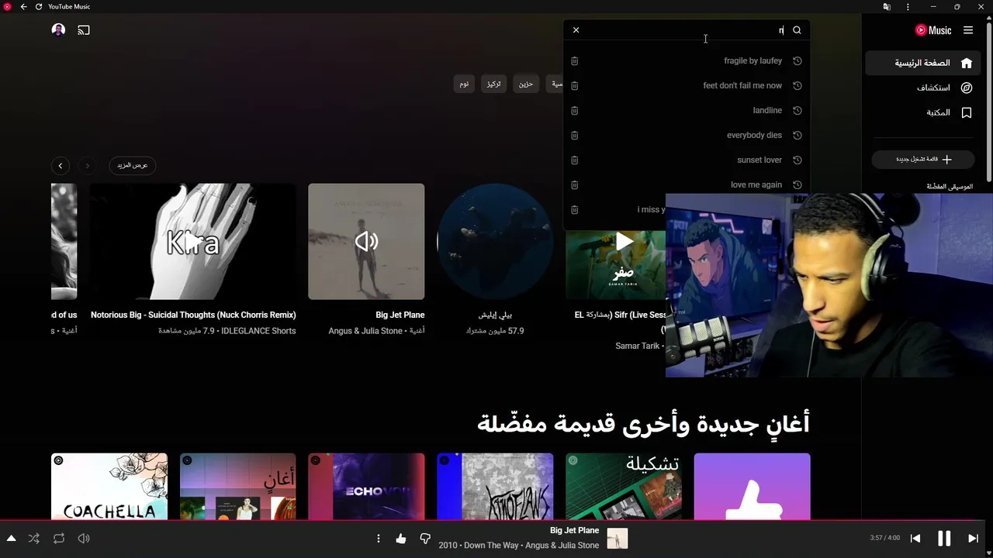Delete 'love me again' from search history

pyautogui.click(x=575, y=185)
